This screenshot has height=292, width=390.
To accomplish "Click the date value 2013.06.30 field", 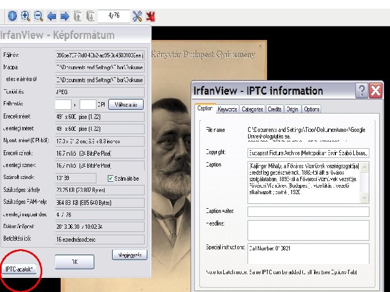I will coord(100,227).
